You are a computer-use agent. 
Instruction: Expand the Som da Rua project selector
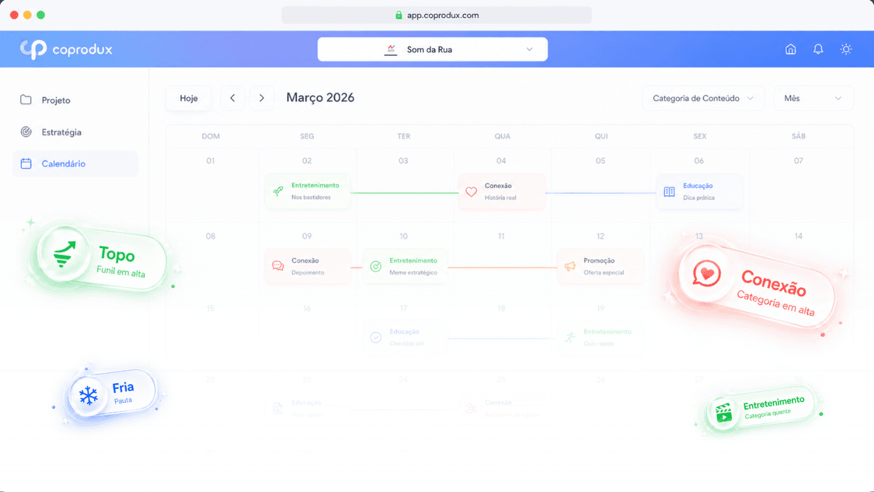coord(432,49)
